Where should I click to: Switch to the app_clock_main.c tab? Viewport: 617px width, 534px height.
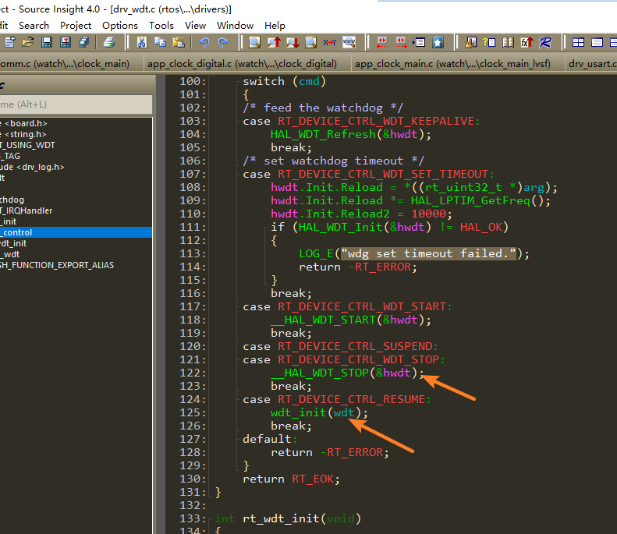pyautogui.click(x=452, y=64)
